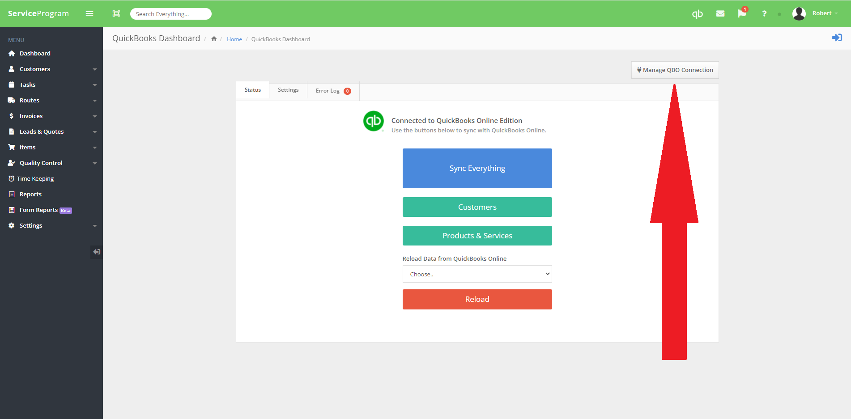This screenshot has width=851, height=419.
Task: Expand the Invoices sidebar menu arrow
Action: coord(95,116)
